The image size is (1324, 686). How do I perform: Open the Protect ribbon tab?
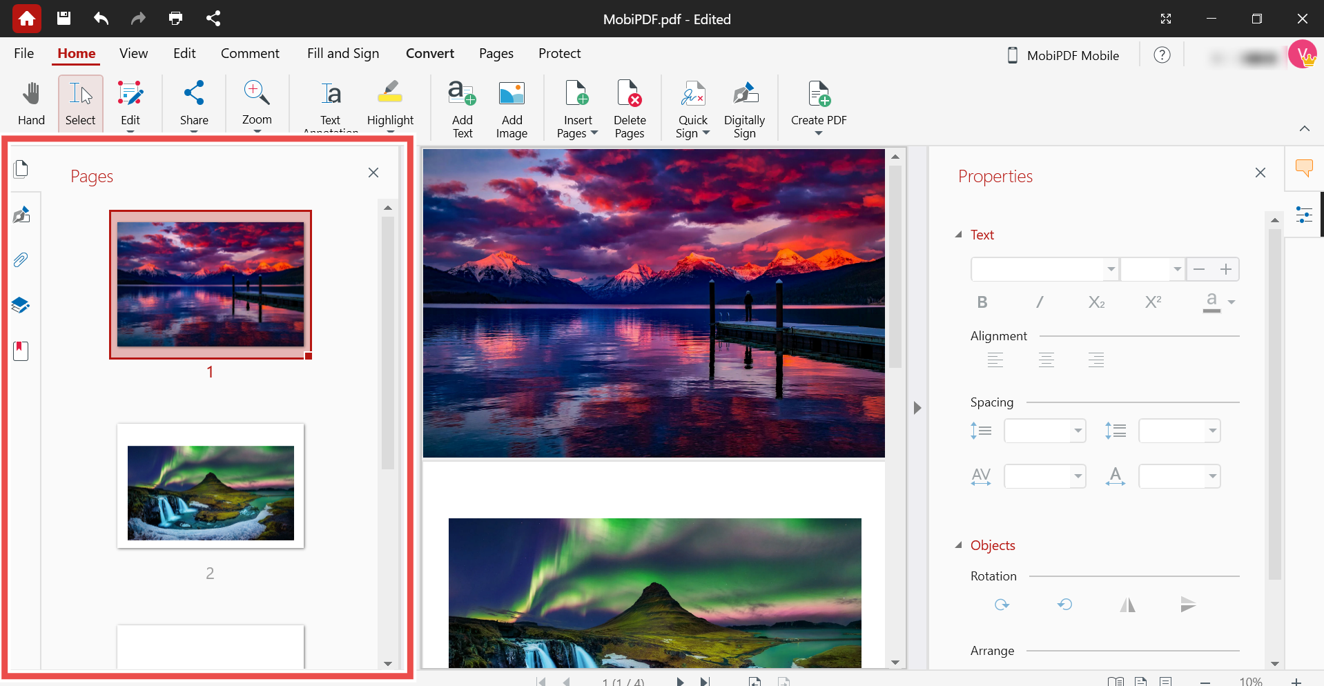click(559, 53)
